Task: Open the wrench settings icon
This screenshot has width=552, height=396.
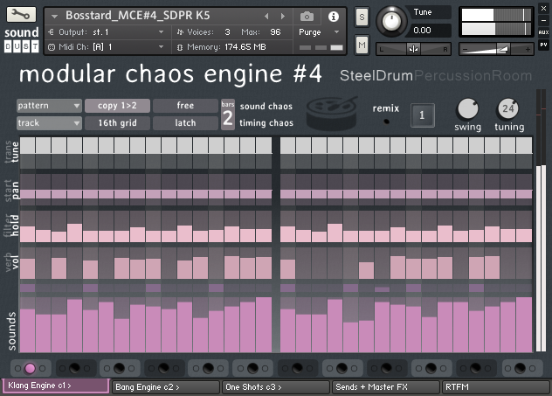Action: click(x=21, y=15)
